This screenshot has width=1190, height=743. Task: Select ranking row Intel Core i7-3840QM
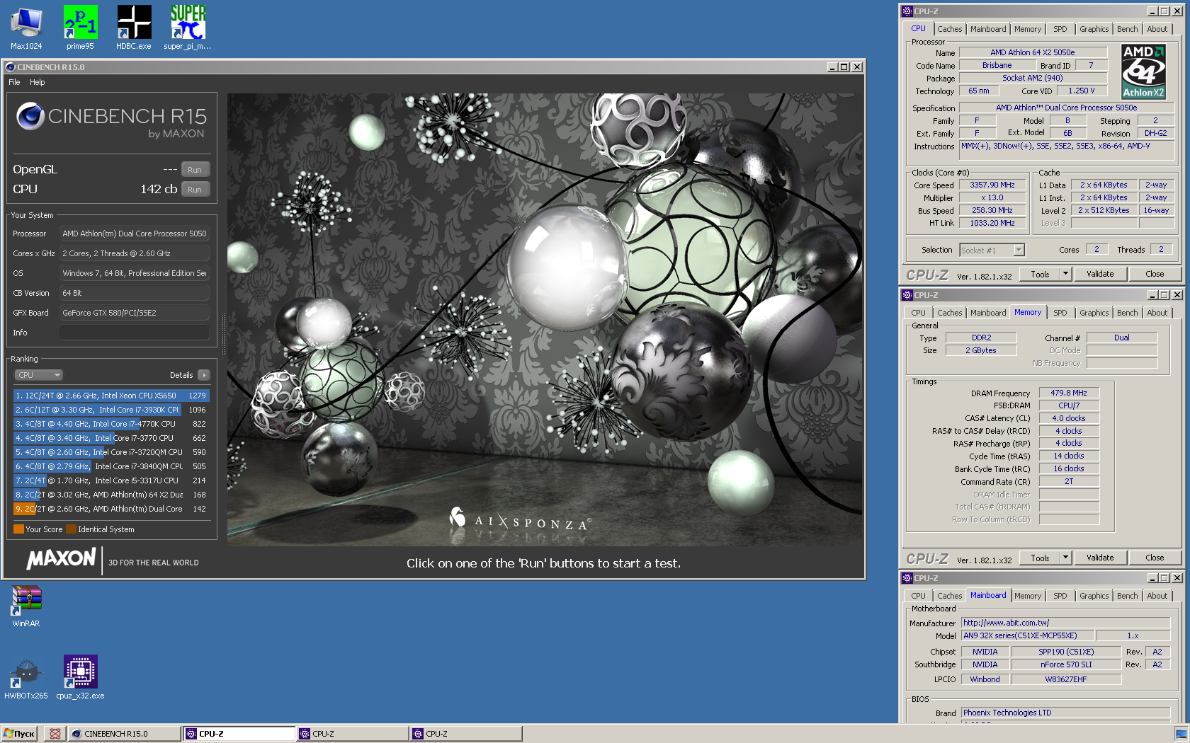coord(111,466)
